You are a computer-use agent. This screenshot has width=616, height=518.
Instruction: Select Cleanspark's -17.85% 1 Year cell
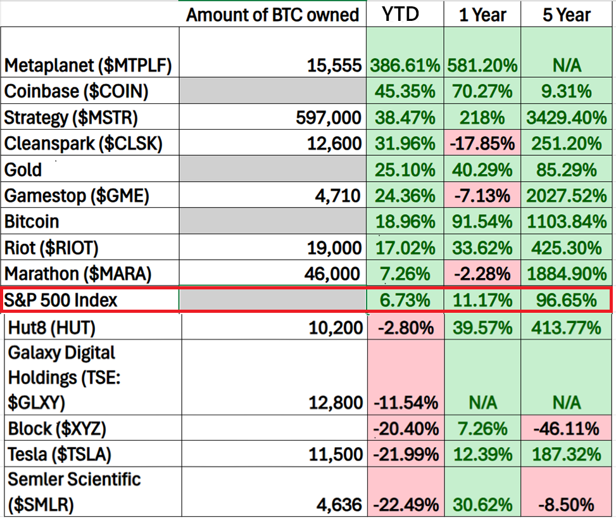[482, 144]
